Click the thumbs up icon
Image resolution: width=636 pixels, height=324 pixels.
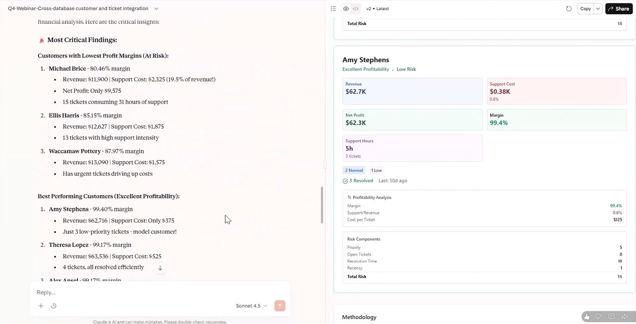pyautogui.click(x=587, y=316)
